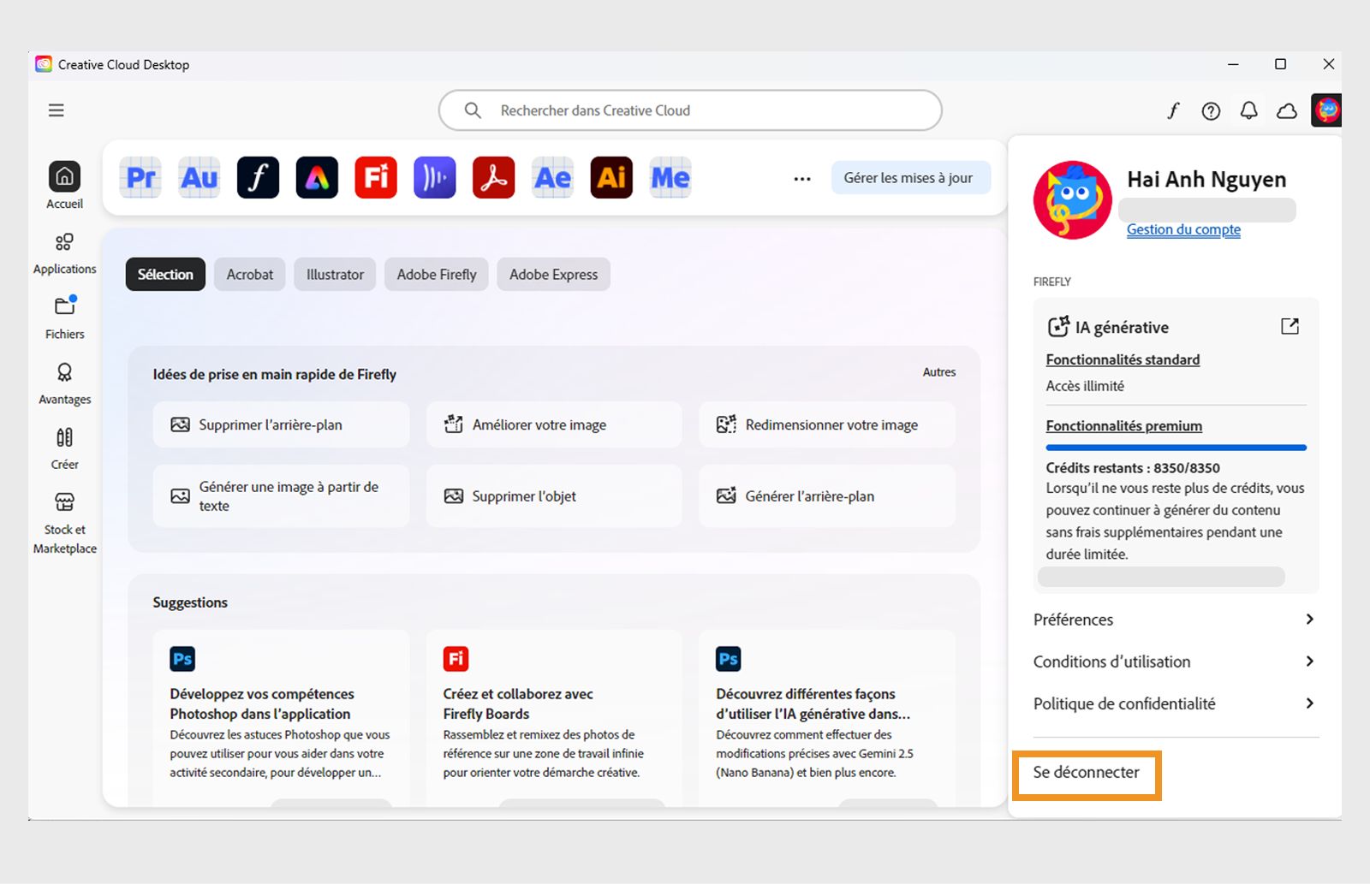The width and height of the screenshot is (1370, 884).
Task: Click premium credits progress bar
Action: click(x=1176, y=448)
